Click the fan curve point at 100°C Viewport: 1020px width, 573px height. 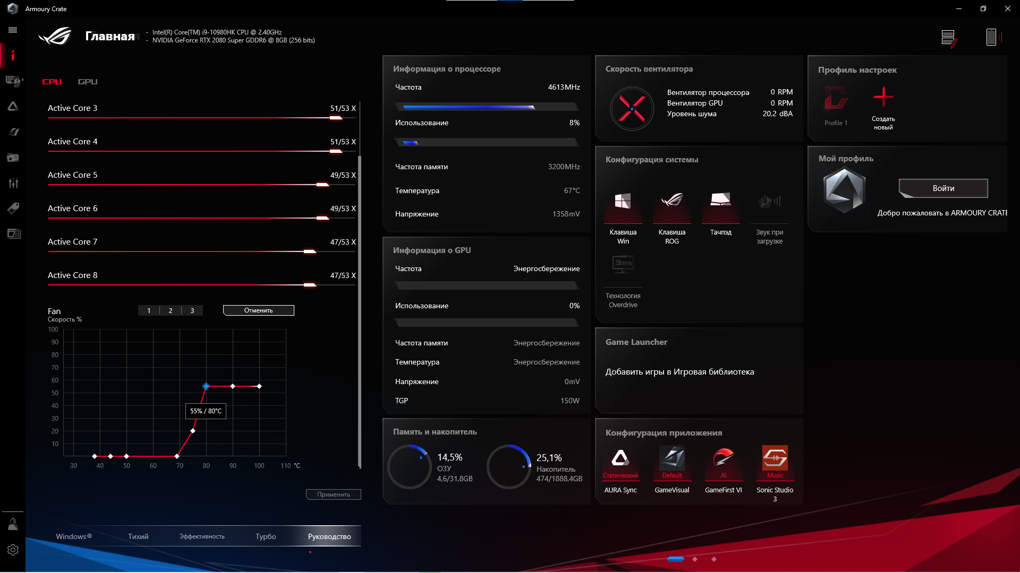pos(259,386)
